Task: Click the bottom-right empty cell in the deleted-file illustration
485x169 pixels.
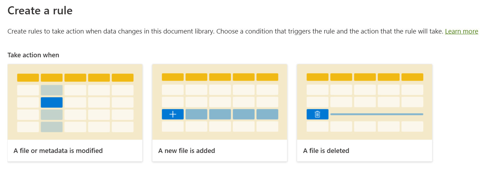Action: click(412, 126)
